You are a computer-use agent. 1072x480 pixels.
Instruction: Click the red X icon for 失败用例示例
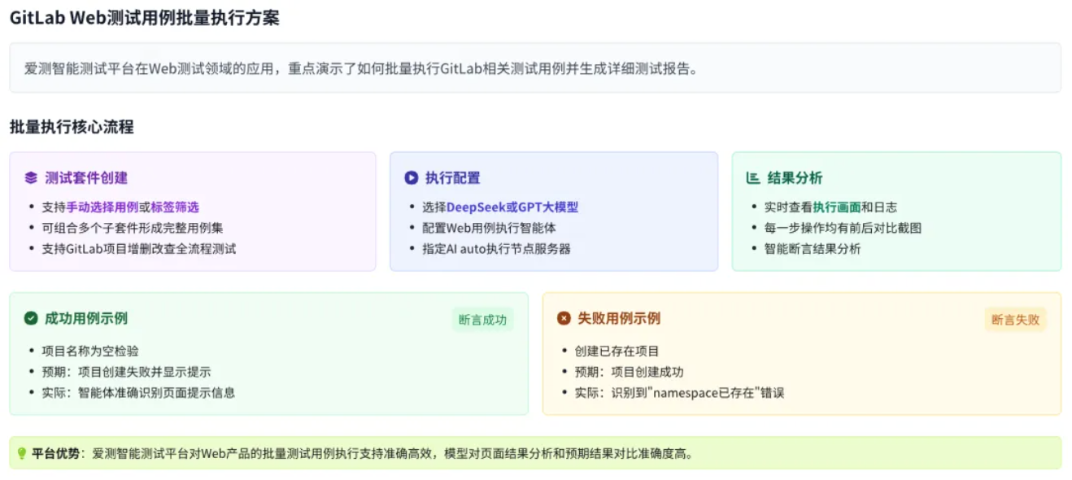tap(564, 318)
